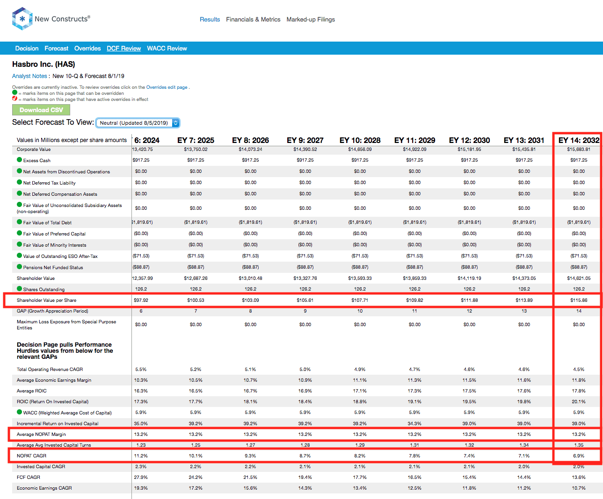
Task: Click the Download CSV button
Action: coord(41,110)
